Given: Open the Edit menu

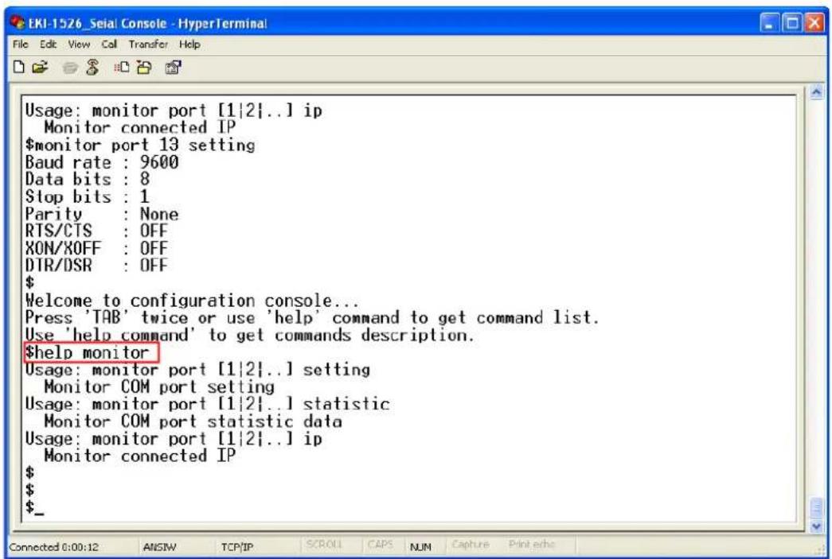Looking at the screenshot, I should 48,44.
